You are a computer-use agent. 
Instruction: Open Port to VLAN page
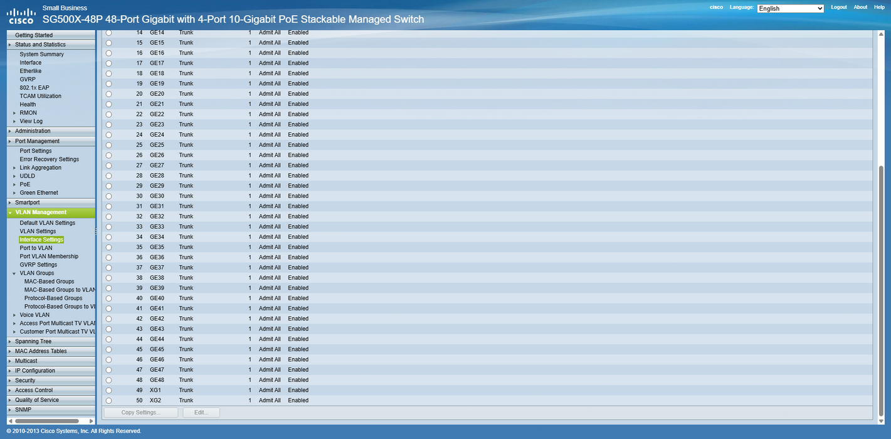point(36,248)
